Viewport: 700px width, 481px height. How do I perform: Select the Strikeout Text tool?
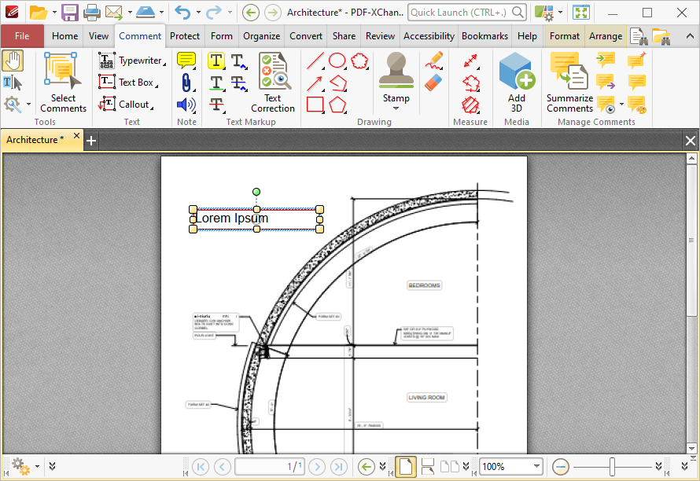point(216,105)
